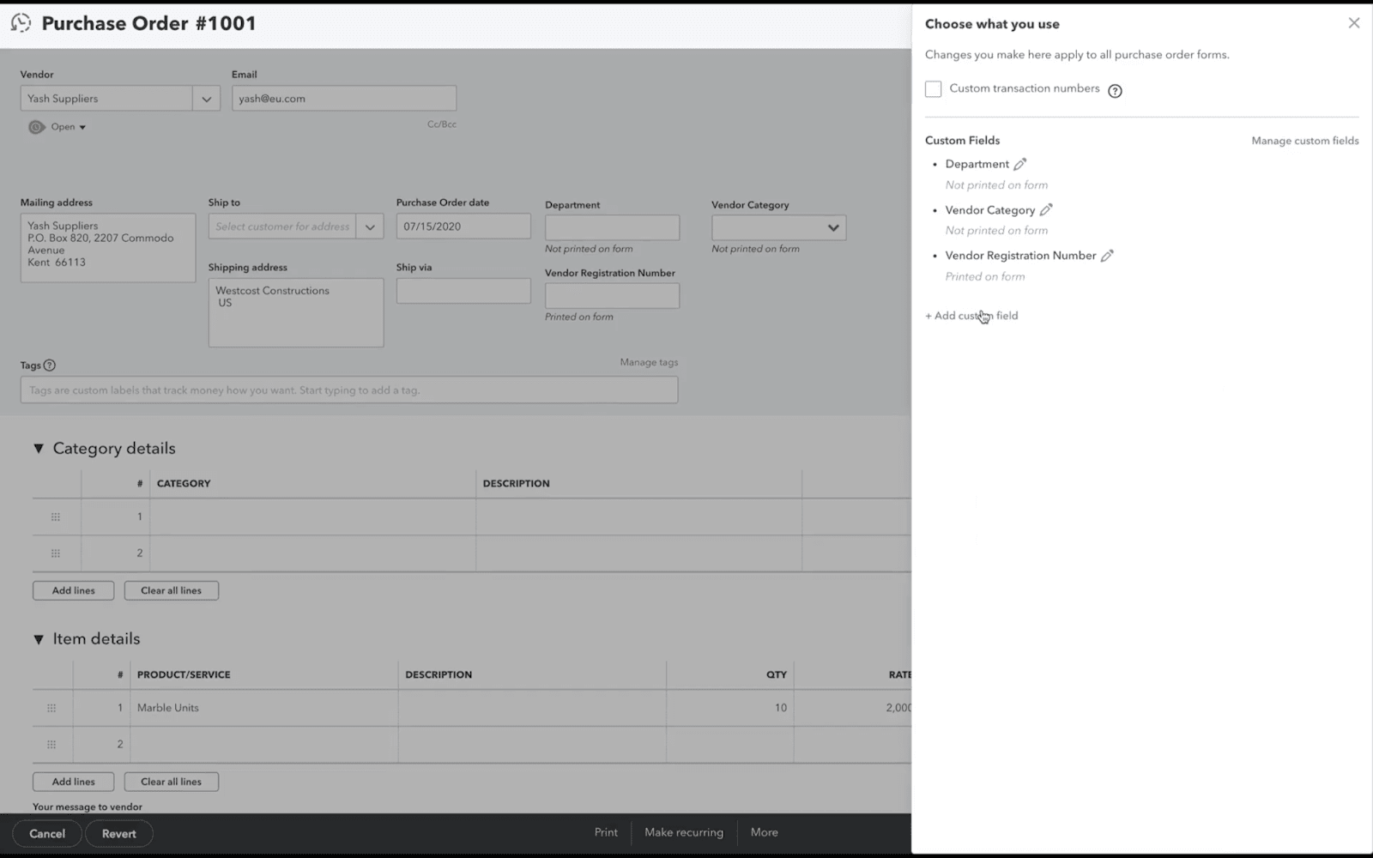
Task: Edit Vendor Registration Number pencil icon
Action: pyautogui.click(x=1107, y=256)
